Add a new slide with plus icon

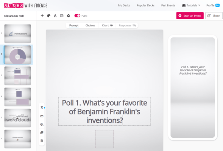click(42, 16)
